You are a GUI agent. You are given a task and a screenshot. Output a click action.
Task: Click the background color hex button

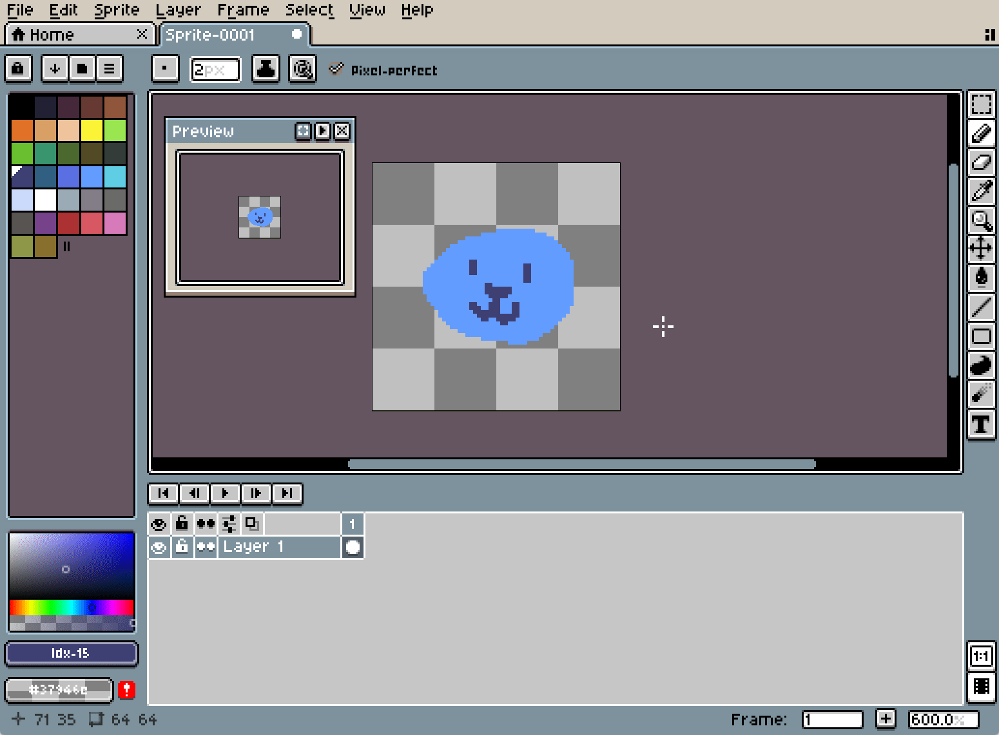pyautogui.click(x=59, y=689)
